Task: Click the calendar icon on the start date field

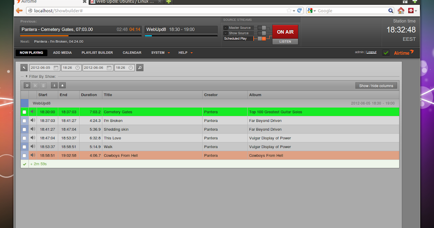Action: [x=55, y=68]
